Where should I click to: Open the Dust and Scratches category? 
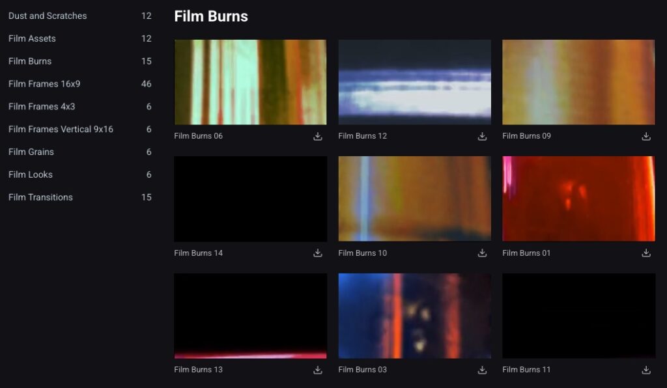coord(48,16)
